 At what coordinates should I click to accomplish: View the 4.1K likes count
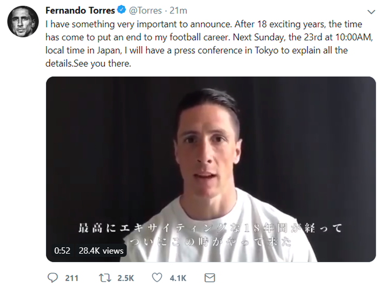coord(178,278)
